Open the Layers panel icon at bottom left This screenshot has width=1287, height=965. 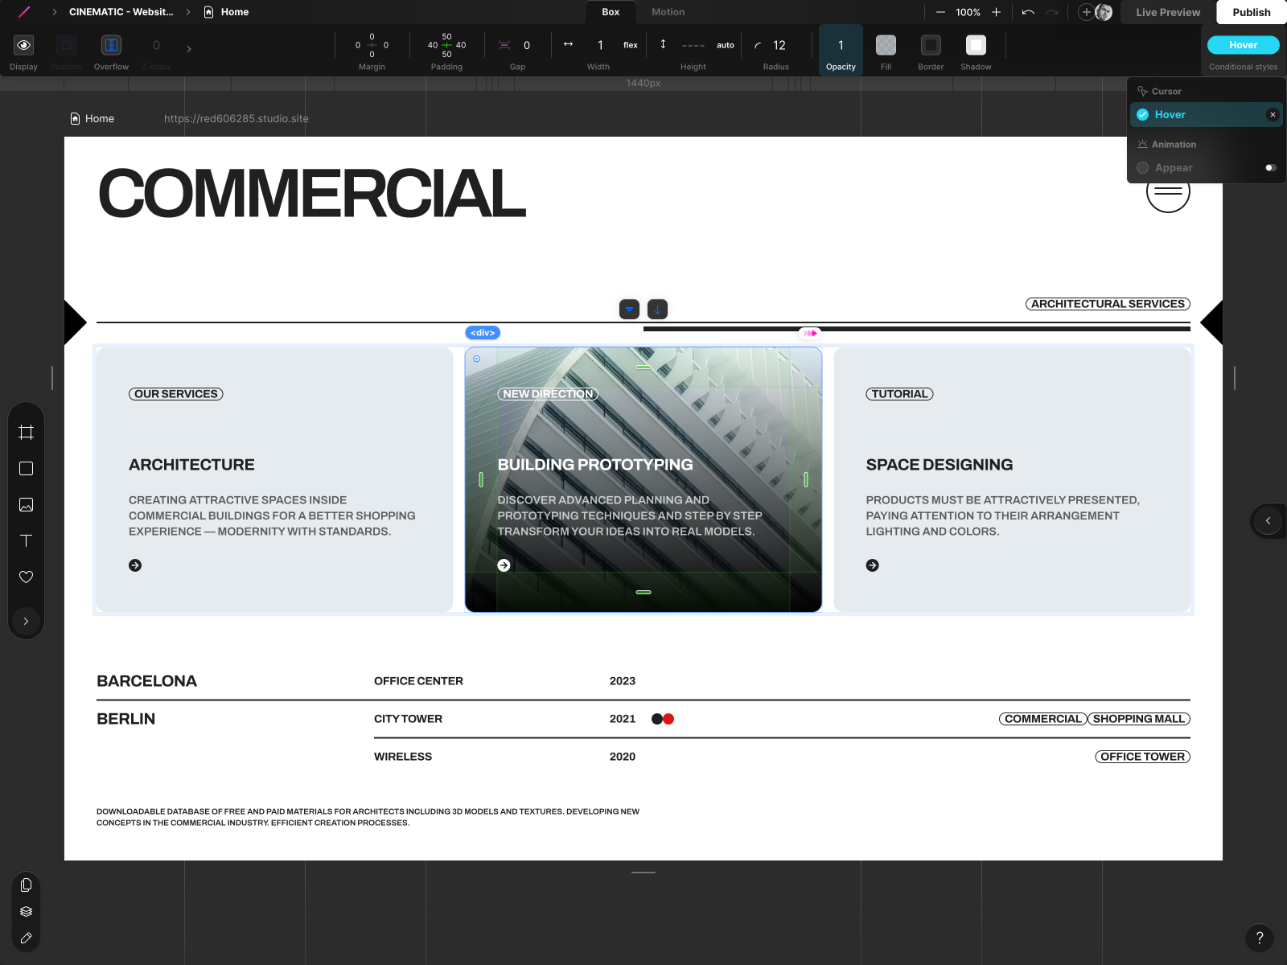(26, 911)
